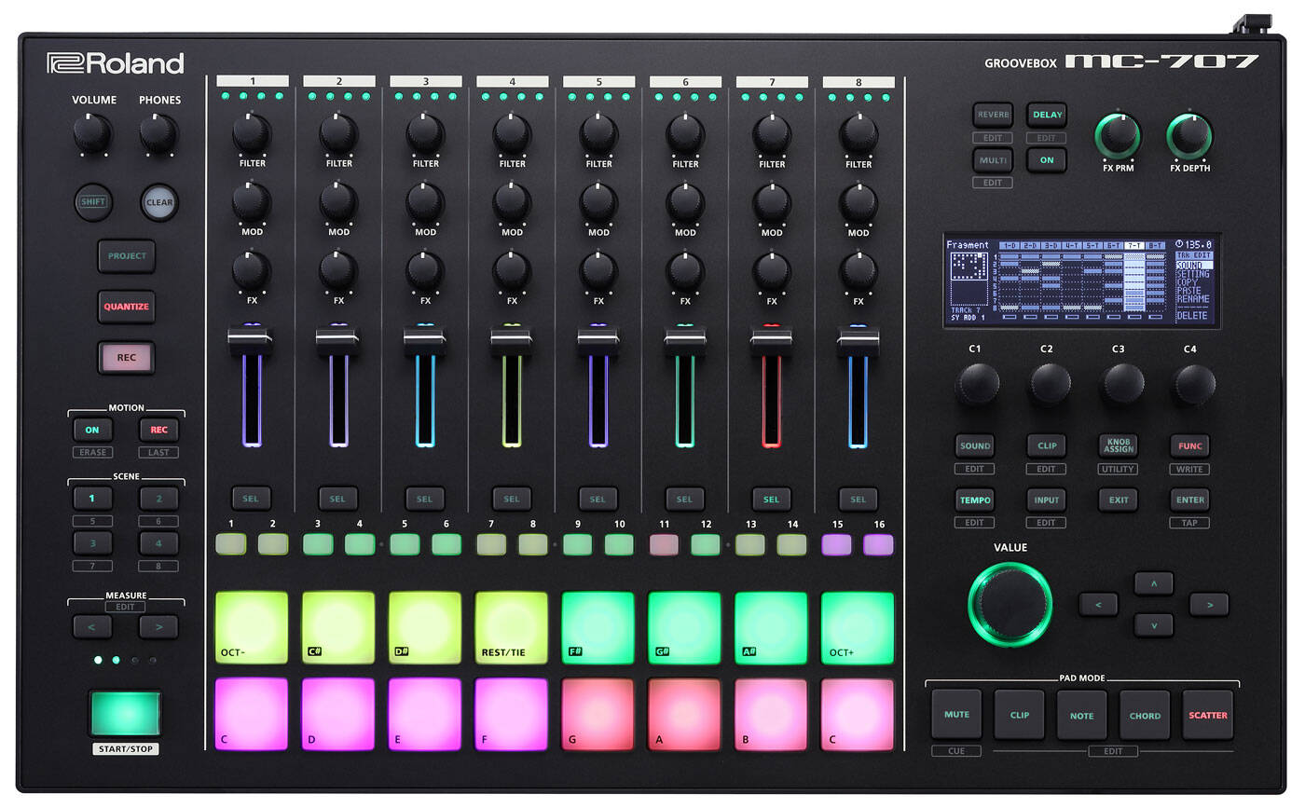Switch pad mode to CHORD
Viewport: 1305px width, 808px height.
pos(1145,715)
